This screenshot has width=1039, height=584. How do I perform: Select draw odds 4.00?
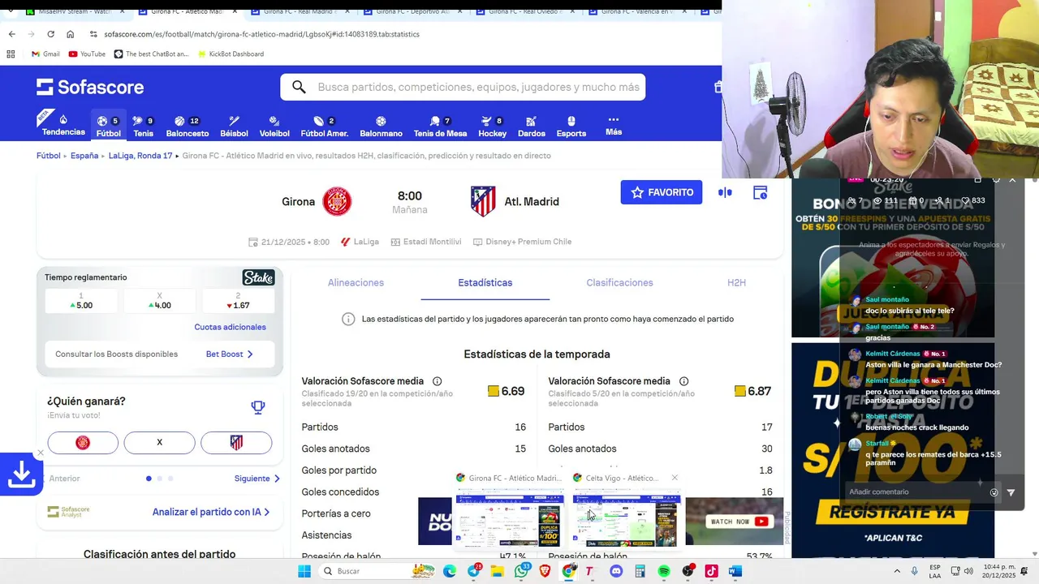[159, 301]
